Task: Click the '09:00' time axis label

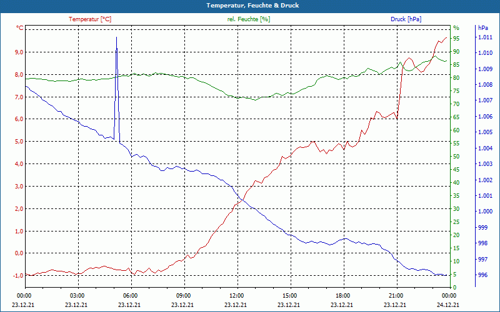Action: 183,295
